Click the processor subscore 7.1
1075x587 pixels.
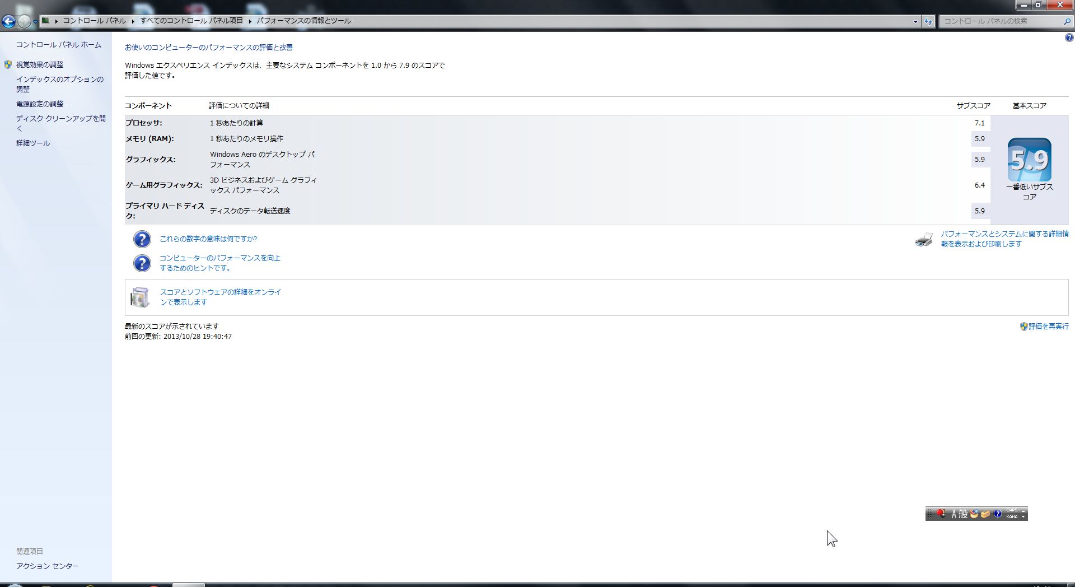click(x=979, y=123)
